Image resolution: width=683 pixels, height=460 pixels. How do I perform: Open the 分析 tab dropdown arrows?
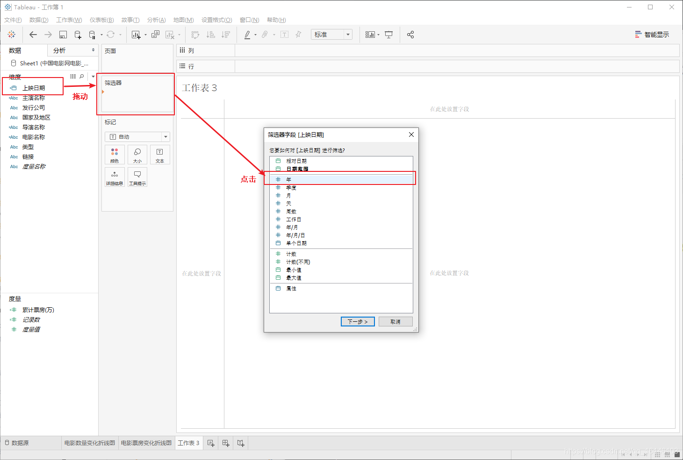(x=93, y=50)
